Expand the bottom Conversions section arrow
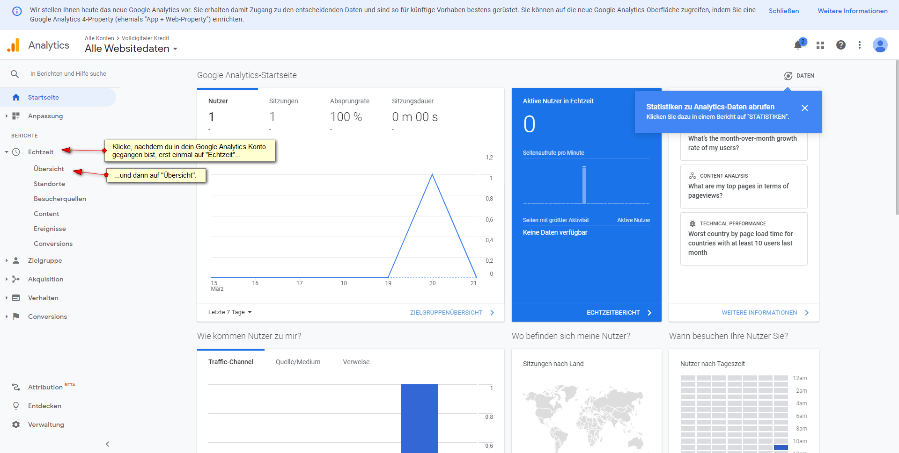The height and width of the screenshot is (453, 899). (7, 316)
